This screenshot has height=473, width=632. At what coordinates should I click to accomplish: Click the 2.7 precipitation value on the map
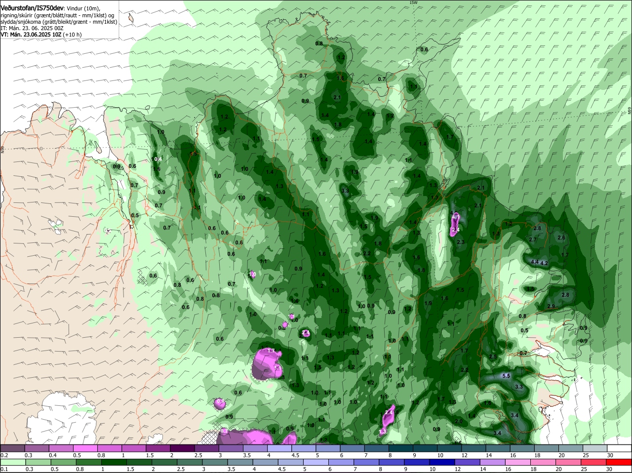click(533, 239)
